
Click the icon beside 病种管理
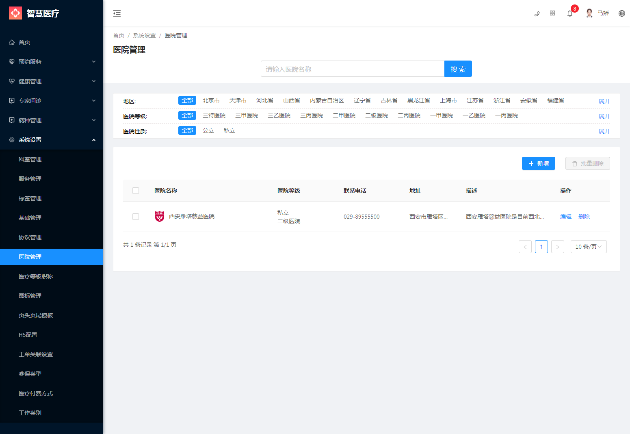pos(12,120)
